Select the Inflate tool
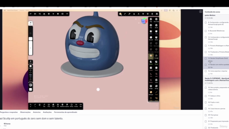Image resolution: width=229 pixels, height=129 pixels. 156,38
